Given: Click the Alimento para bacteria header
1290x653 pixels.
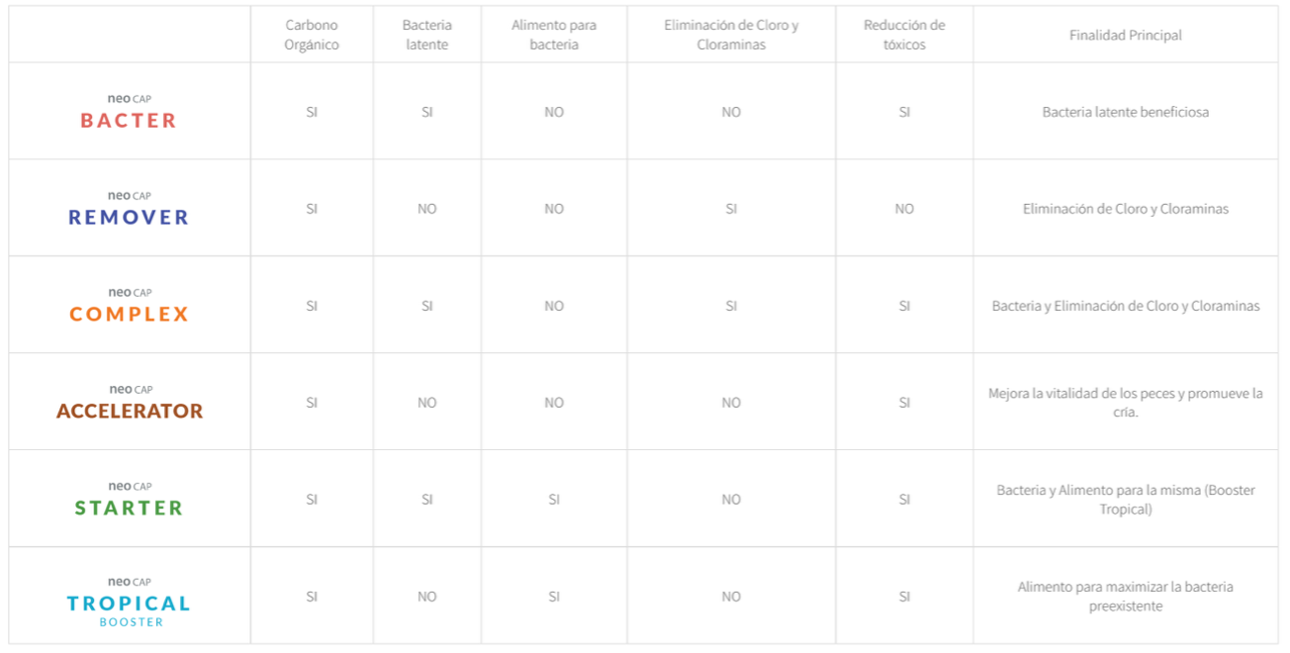Looking at the screenshot, I should pos(554,35).
